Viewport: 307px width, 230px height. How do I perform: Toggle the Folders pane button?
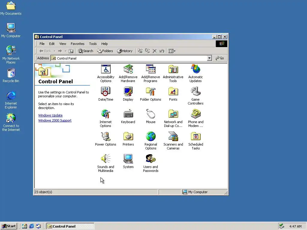pyautogui.click(x=105, y=51)
